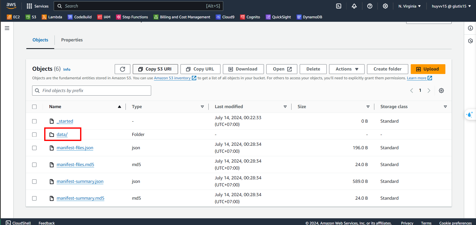The height and width of the screenshot is (225, 476).
Task: Launch CloudShell from top bar icon
Action: pos(339,6)
